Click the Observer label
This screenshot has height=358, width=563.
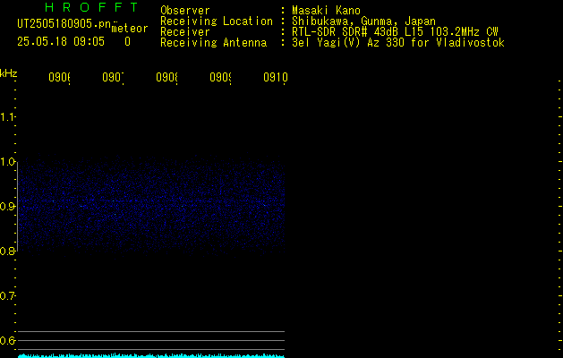pos(185,11)
